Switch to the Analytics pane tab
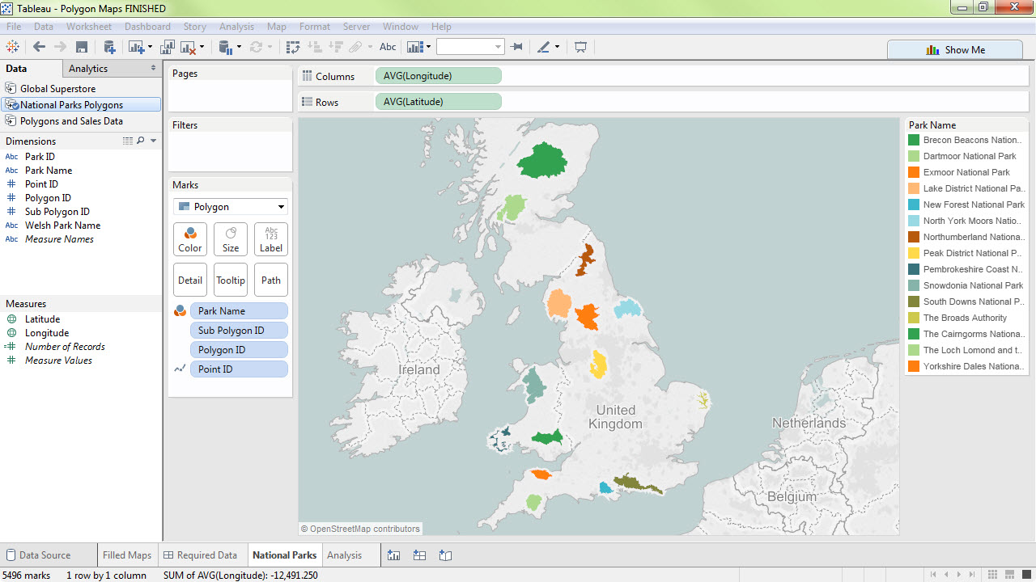Image resolution: width=1036 pixels, height=582 pixels. point(88,69)
